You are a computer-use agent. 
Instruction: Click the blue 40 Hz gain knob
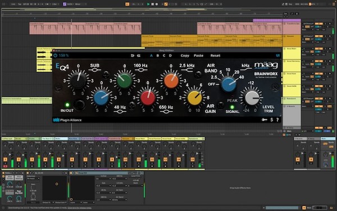click(x=101, y=97)
